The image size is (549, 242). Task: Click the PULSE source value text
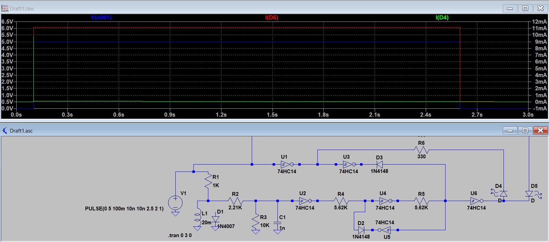[124, 209]
